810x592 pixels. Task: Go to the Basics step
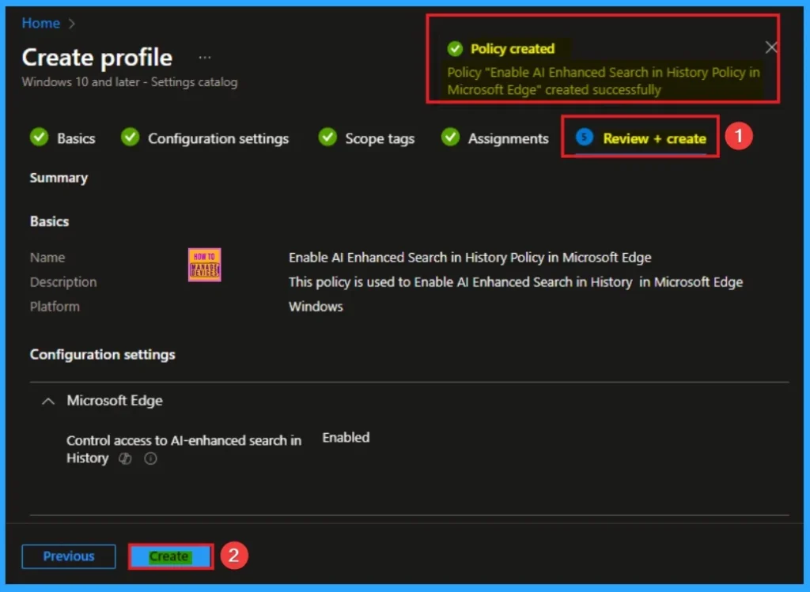point(76,138)
